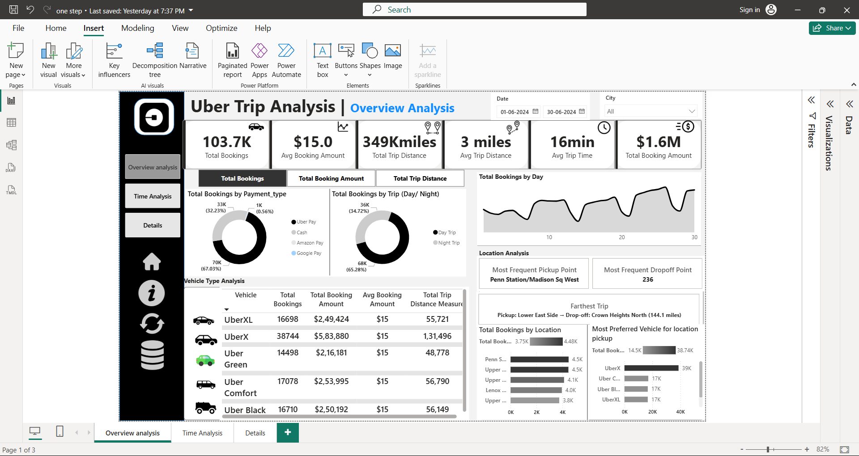Insert a Text box element
This screenshot has height=456, width=859.
click(323, 60)
